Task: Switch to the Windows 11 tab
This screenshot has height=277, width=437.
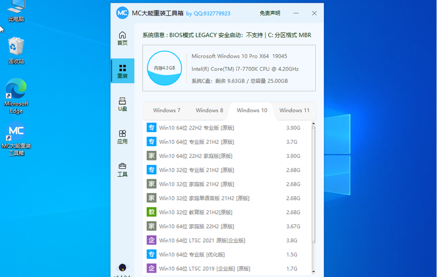Action: (x=294, y=110)
